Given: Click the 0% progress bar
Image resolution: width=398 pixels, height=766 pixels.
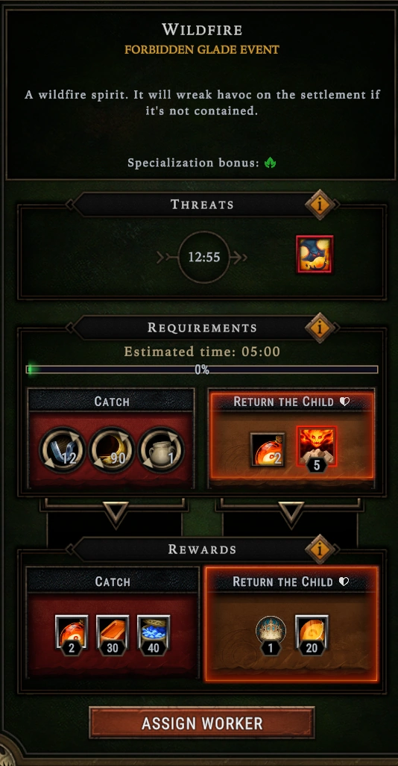Looking at the screenshot, I should click(x=202, y=370).
